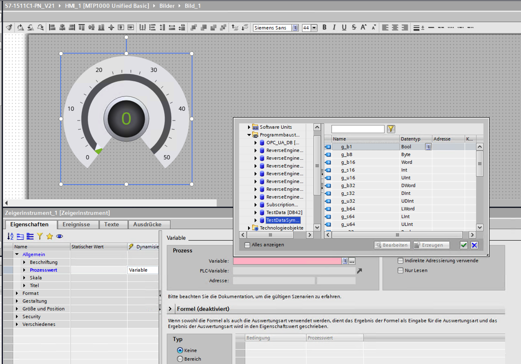This screenshot has width=521, height=364.
Task: Click the Erzeugen button in popup
Action: pyautogui.click(x=431, y=245)
